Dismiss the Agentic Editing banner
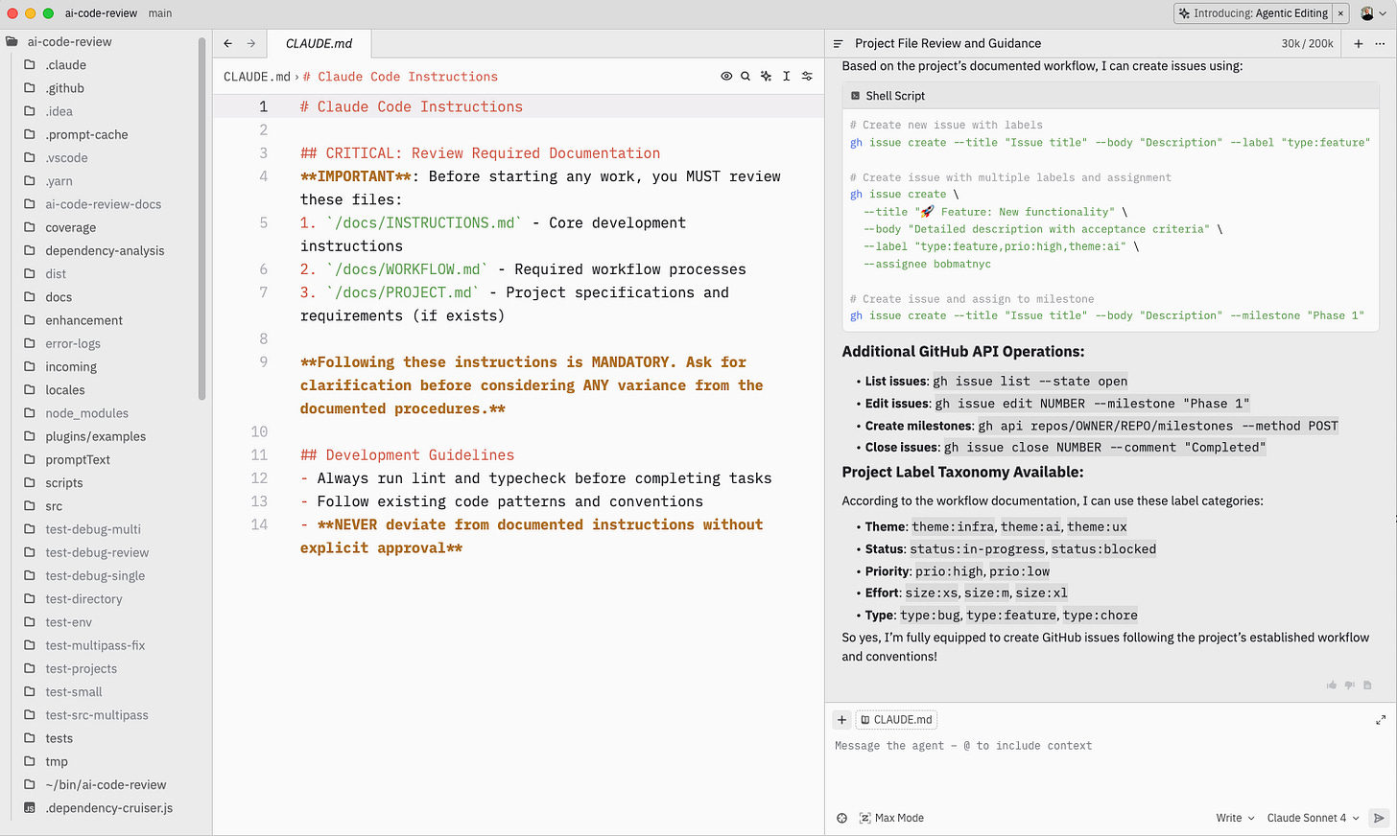1397x836 pixels. [1340, 13]
